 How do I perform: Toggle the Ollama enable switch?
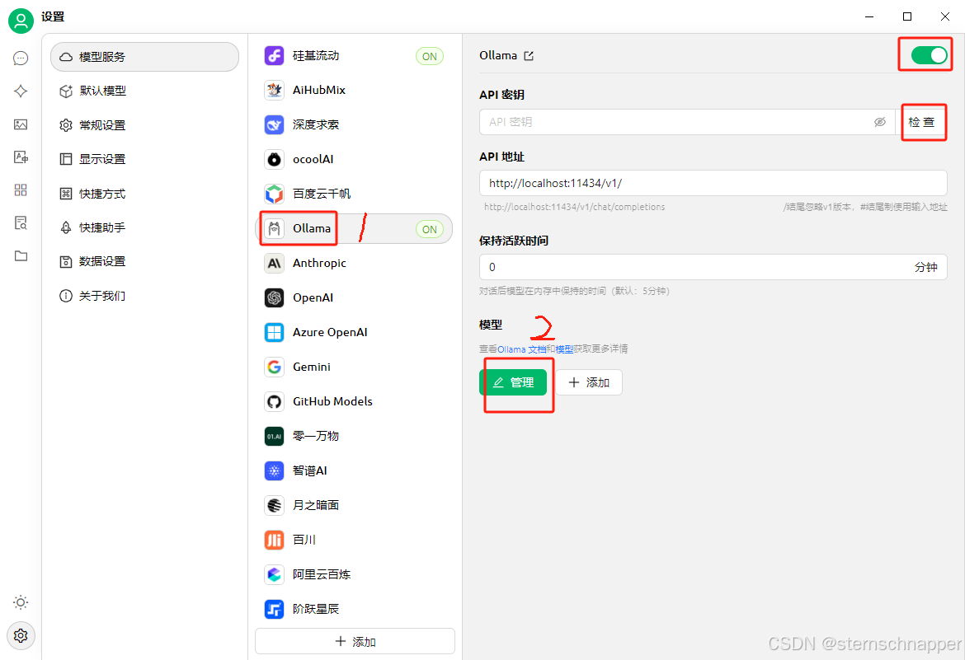click(x=930, y=55)
